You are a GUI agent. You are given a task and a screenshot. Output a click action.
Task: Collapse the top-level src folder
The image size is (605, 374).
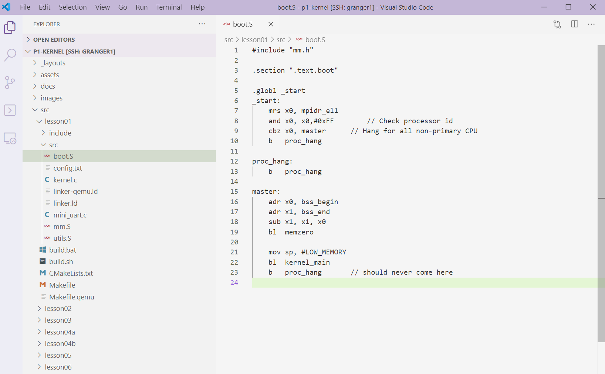119,110
